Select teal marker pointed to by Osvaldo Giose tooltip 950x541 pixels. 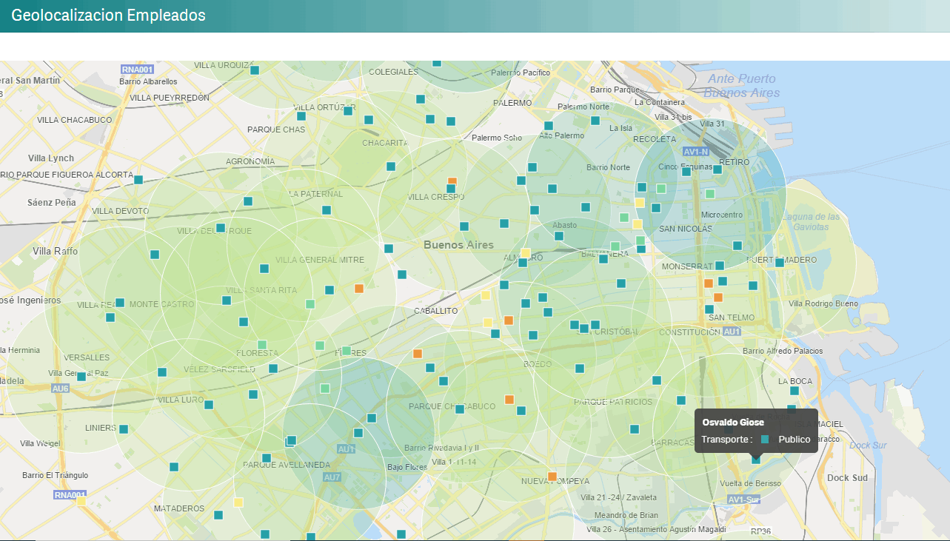click(756, 459)
